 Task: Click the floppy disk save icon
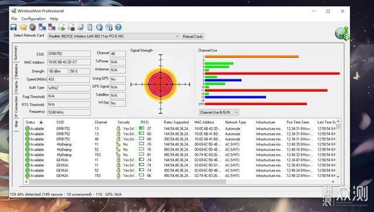click(13, 27)
